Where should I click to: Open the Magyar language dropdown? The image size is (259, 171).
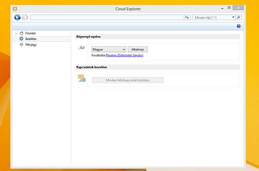(109, 49)
